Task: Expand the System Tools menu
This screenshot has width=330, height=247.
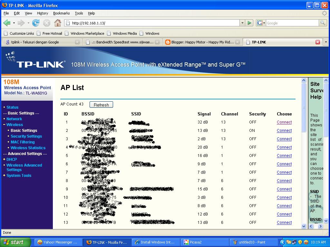Action: click(19, 176)
